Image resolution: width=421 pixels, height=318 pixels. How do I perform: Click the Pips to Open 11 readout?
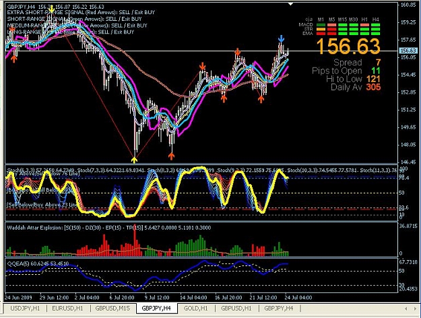click(x=346, y=71)
